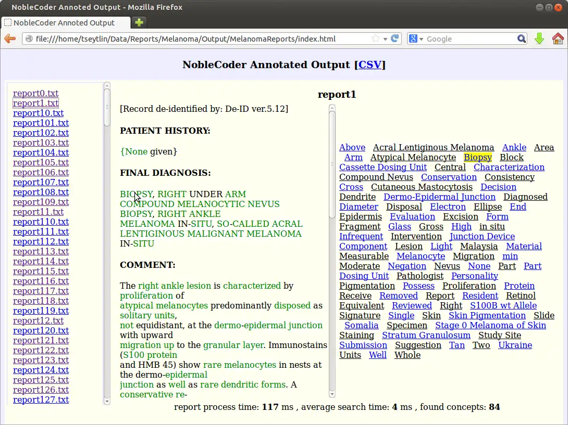Click the Google search engine icon
The width and height of the screenshot is (568, 425).
[413, 38]
